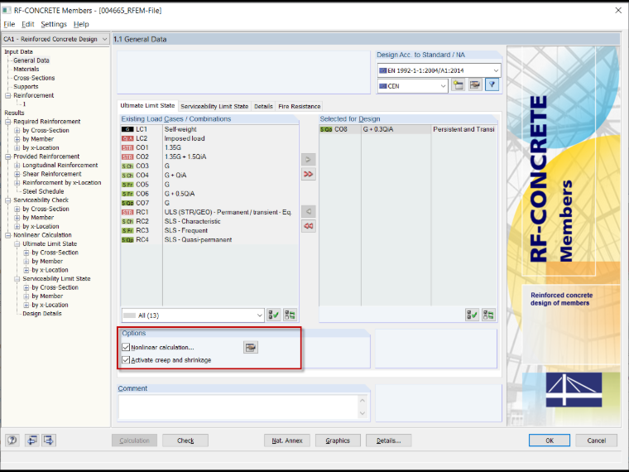Collapse the Reinforcement tree node
Viewport: 629px width, 472px height.
click(8, 95)
